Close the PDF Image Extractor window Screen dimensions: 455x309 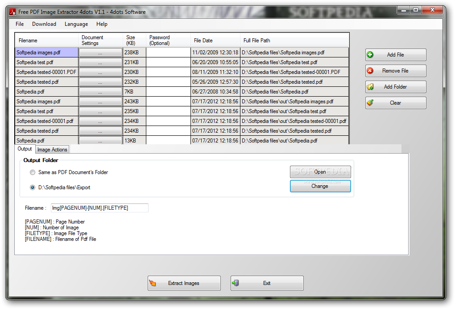[x=432, y=10]
